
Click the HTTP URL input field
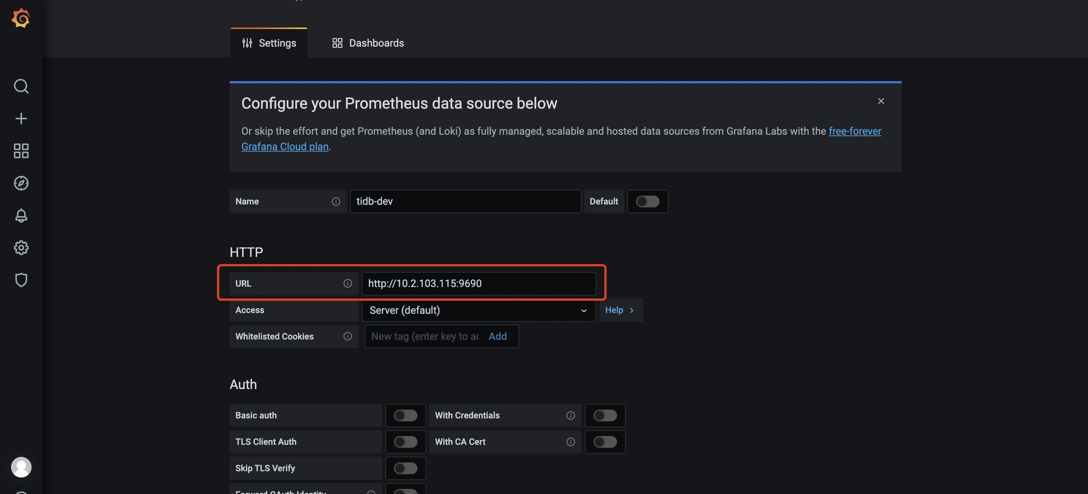(x=478, y=284)
